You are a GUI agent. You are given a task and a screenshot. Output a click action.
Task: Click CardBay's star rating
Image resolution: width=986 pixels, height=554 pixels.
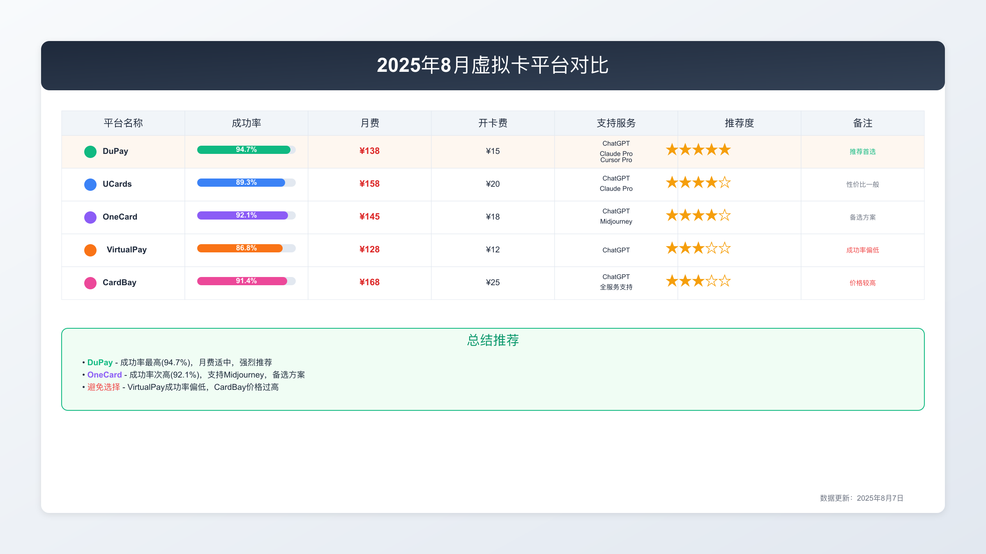pyautogui.click(x=698, y=281)
